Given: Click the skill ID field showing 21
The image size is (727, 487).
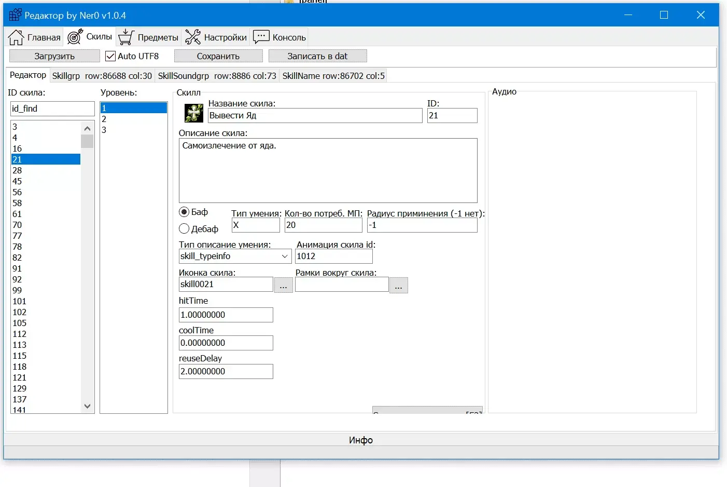Looking at the screenshot, I should click(x=452, y=115).
